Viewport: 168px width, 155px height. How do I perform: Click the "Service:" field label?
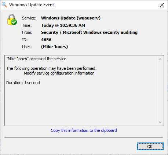(29, 18)
